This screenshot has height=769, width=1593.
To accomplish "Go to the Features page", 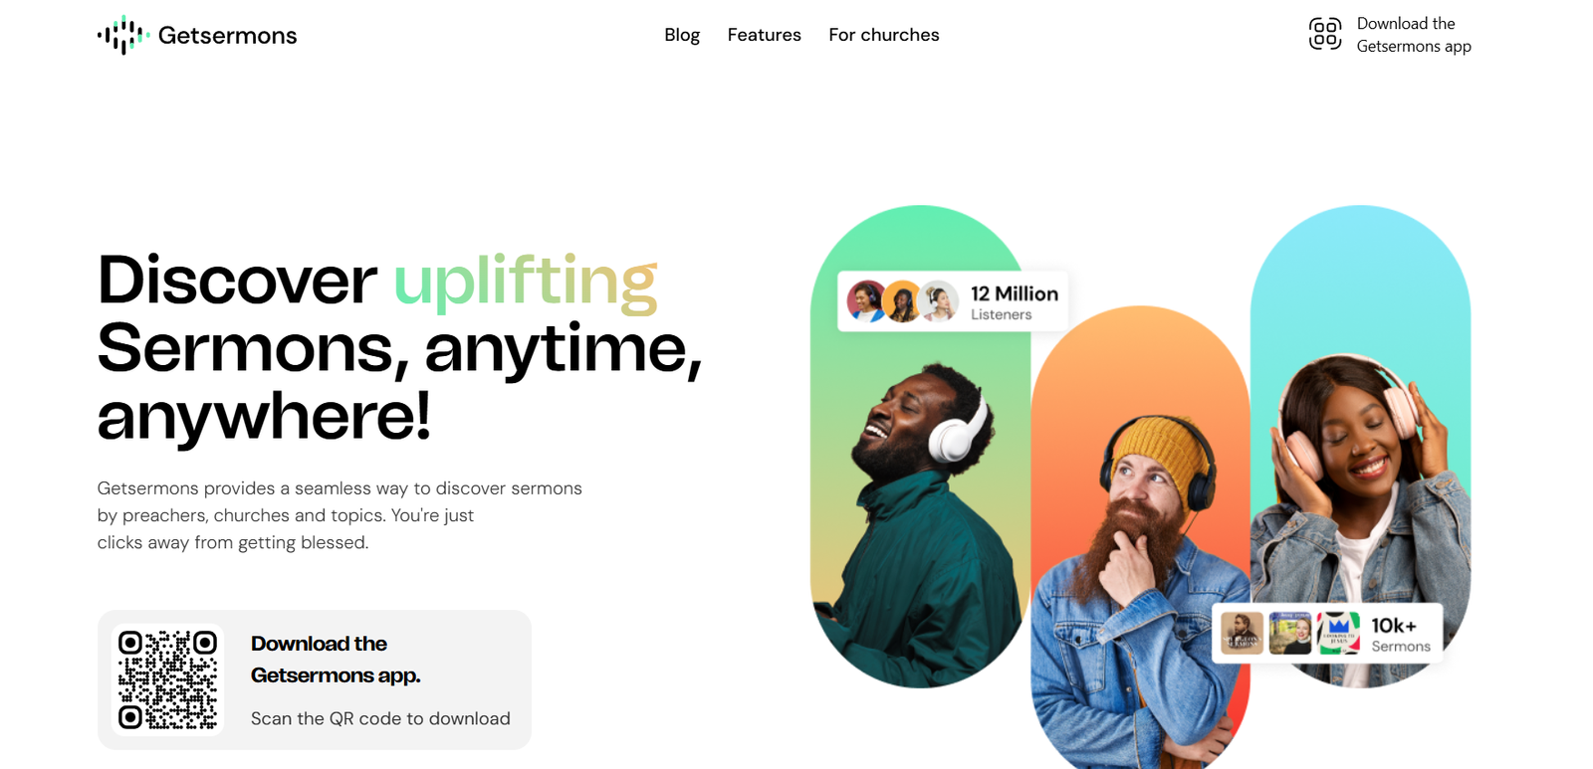I will coord(764,35).
